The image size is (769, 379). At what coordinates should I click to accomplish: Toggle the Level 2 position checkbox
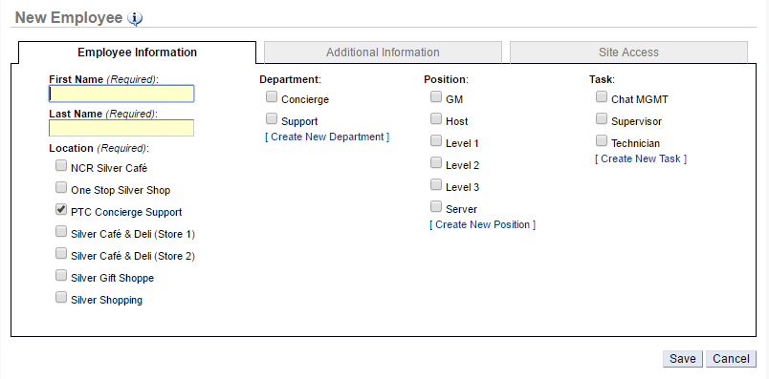436,162
